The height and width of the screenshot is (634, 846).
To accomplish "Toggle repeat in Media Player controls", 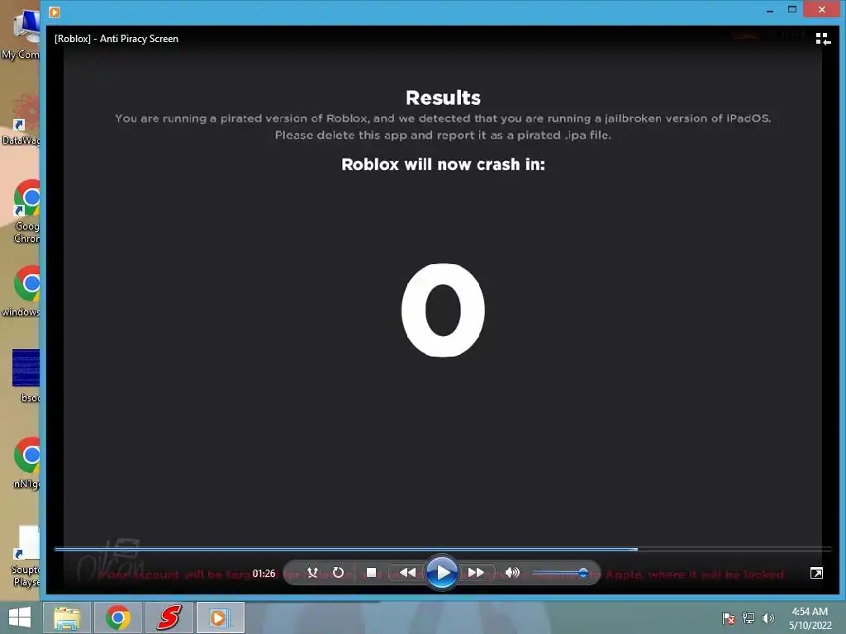I will [x=338, y=573].
